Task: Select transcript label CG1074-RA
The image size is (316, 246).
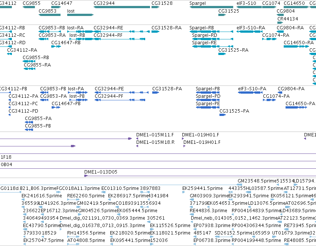Action: (276, 35)
